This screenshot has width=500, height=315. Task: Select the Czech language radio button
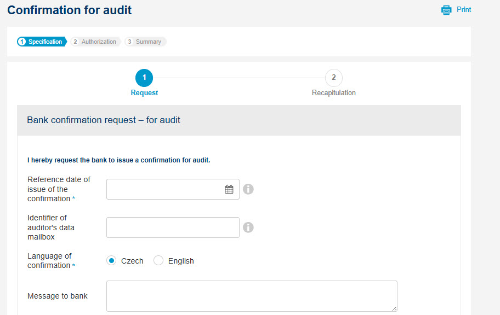(111, 261)
